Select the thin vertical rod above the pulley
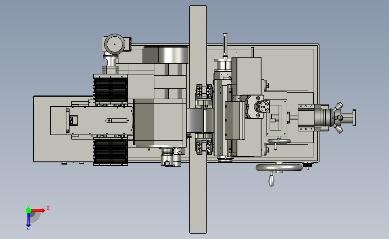This screenshot has width=389, height=239. [x=225, y=45]
